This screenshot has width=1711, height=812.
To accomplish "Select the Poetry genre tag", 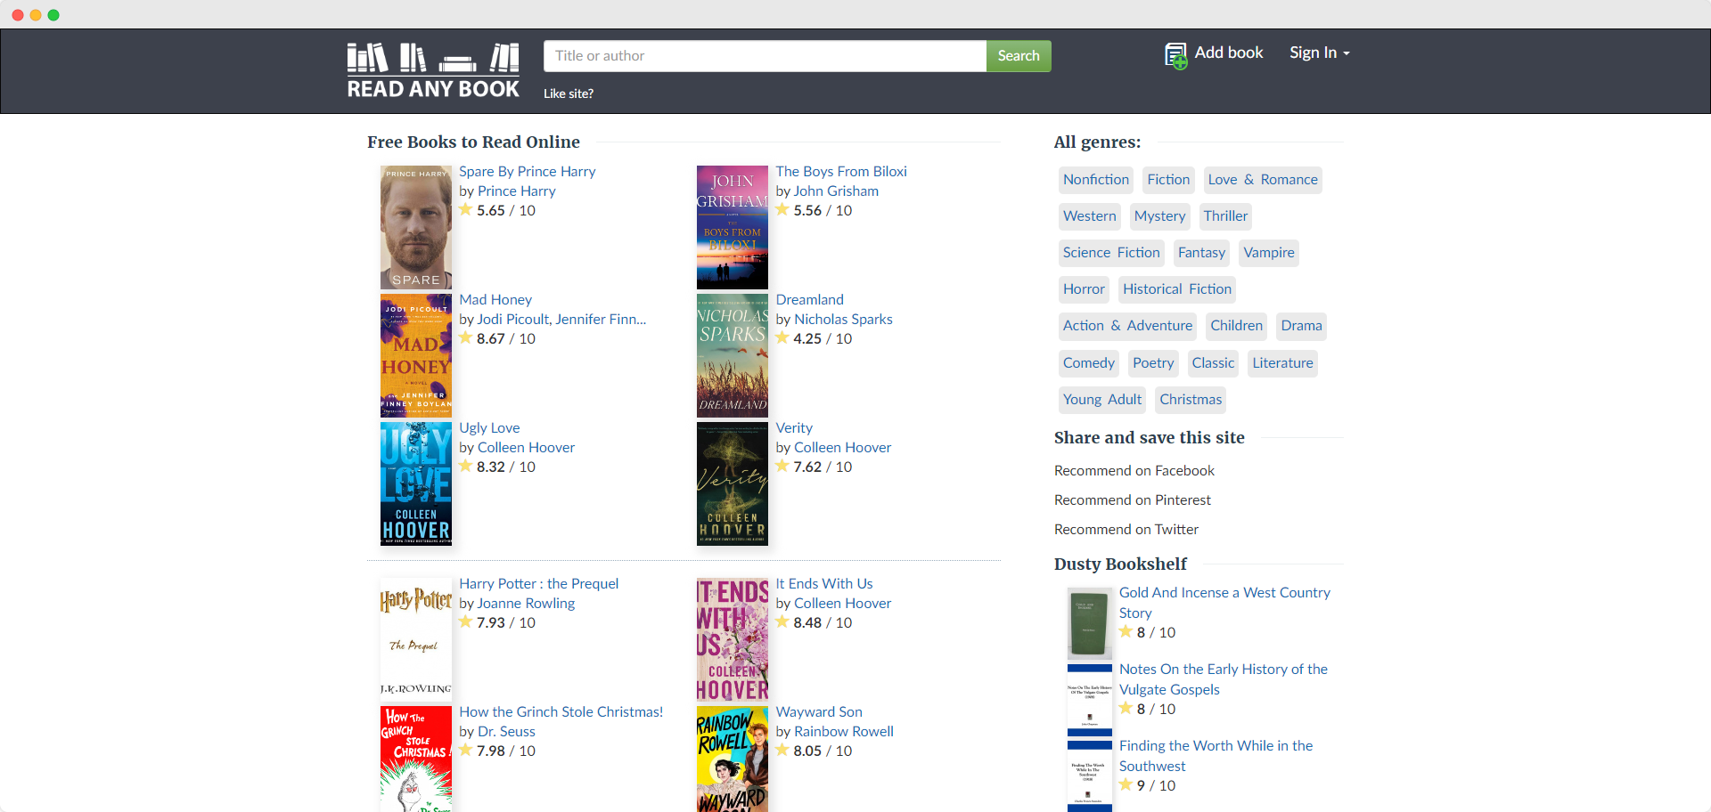I will point(1153,363).
